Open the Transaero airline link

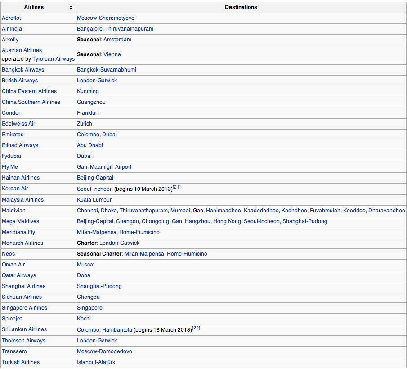(14, 351)
